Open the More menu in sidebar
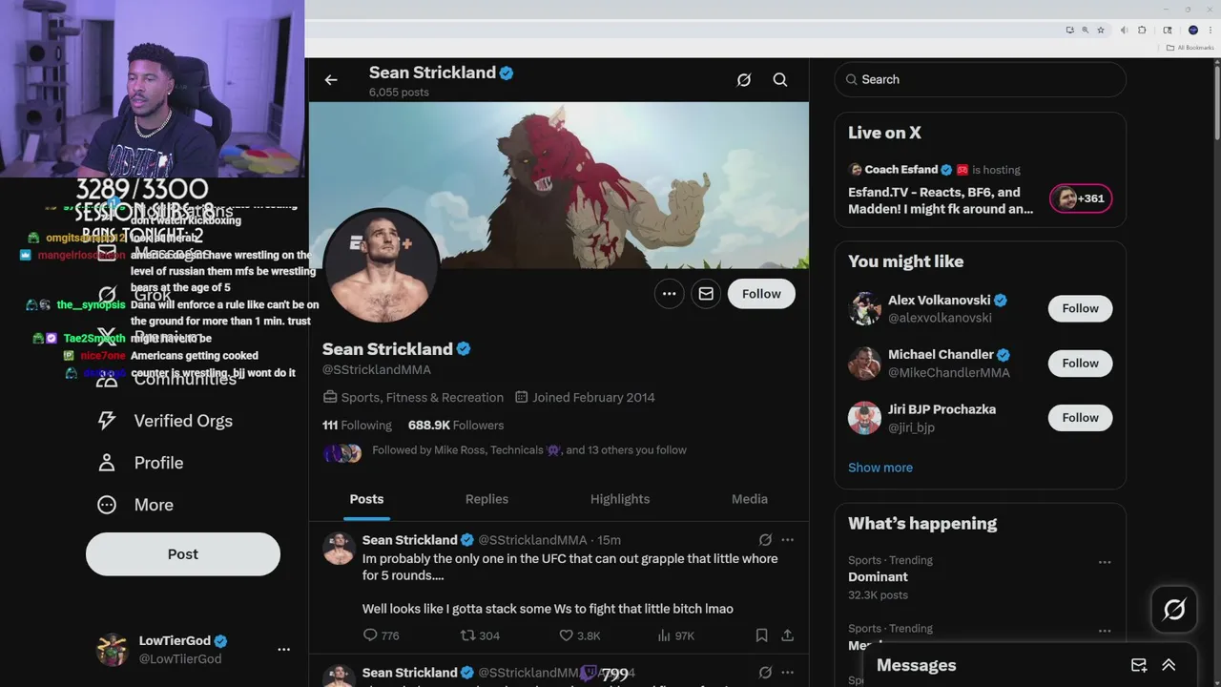 pos(135,505)
